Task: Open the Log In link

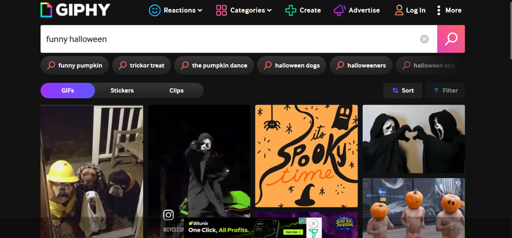Action: pos(416,10)
